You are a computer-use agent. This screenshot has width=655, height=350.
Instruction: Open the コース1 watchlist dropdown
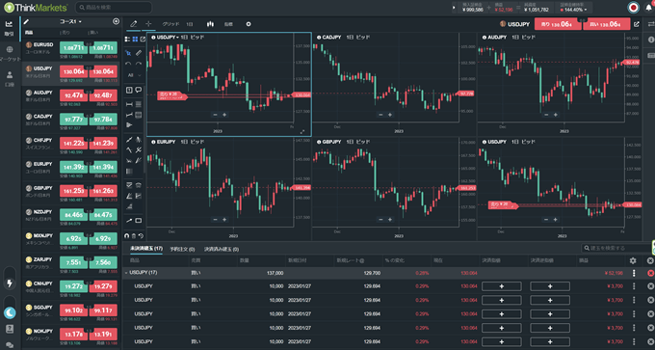[70, 22]
